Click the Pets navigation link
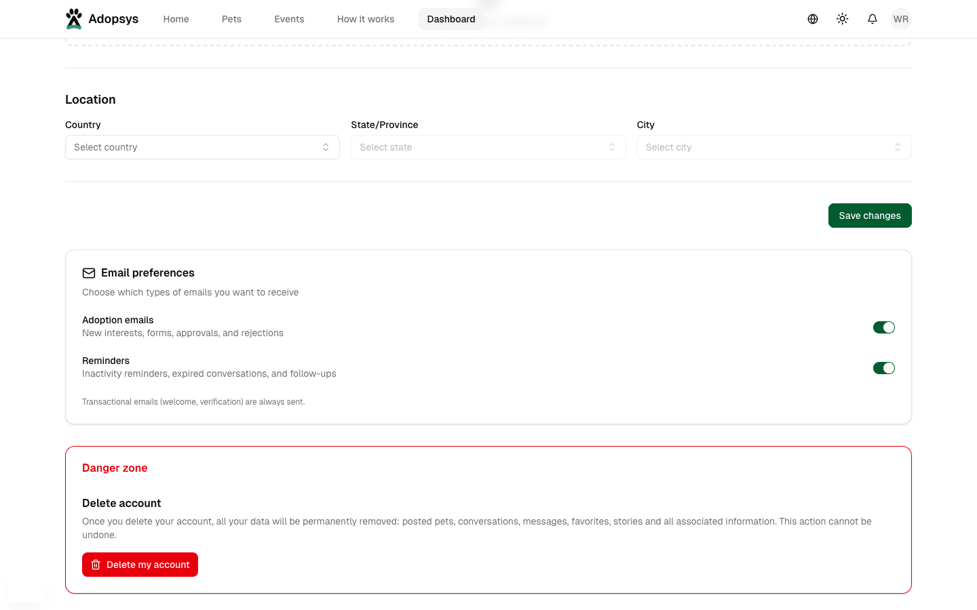Screen dimensions: 977x610 231,19
